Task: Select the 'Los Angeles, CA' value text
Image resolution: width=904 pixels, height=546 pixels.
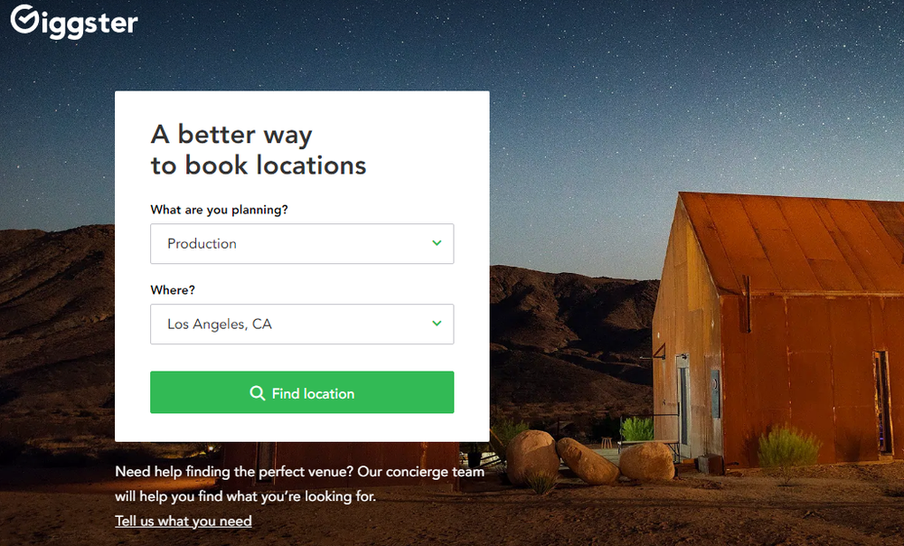Action: pyautogui.click(x=220, y=324)
